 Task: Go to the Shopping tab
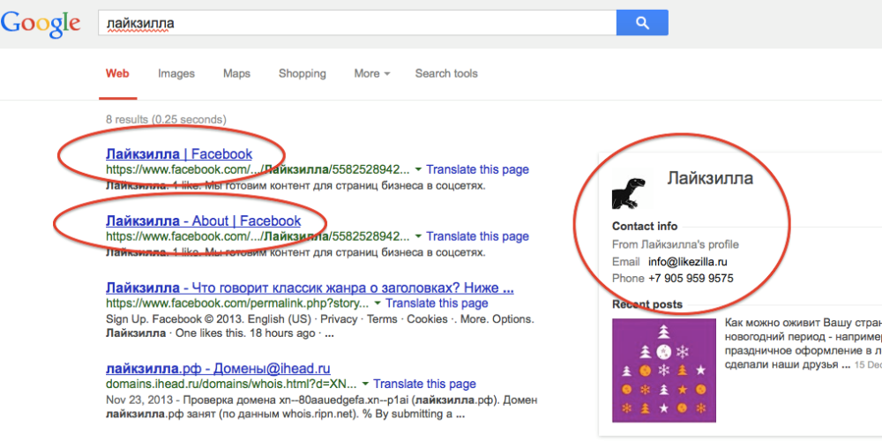(x=302, y=74)
